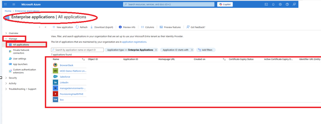Viewport: 321px width, 124px height.
Task: Edit the Application ID starts with filter
Action: tap(176, 50)
